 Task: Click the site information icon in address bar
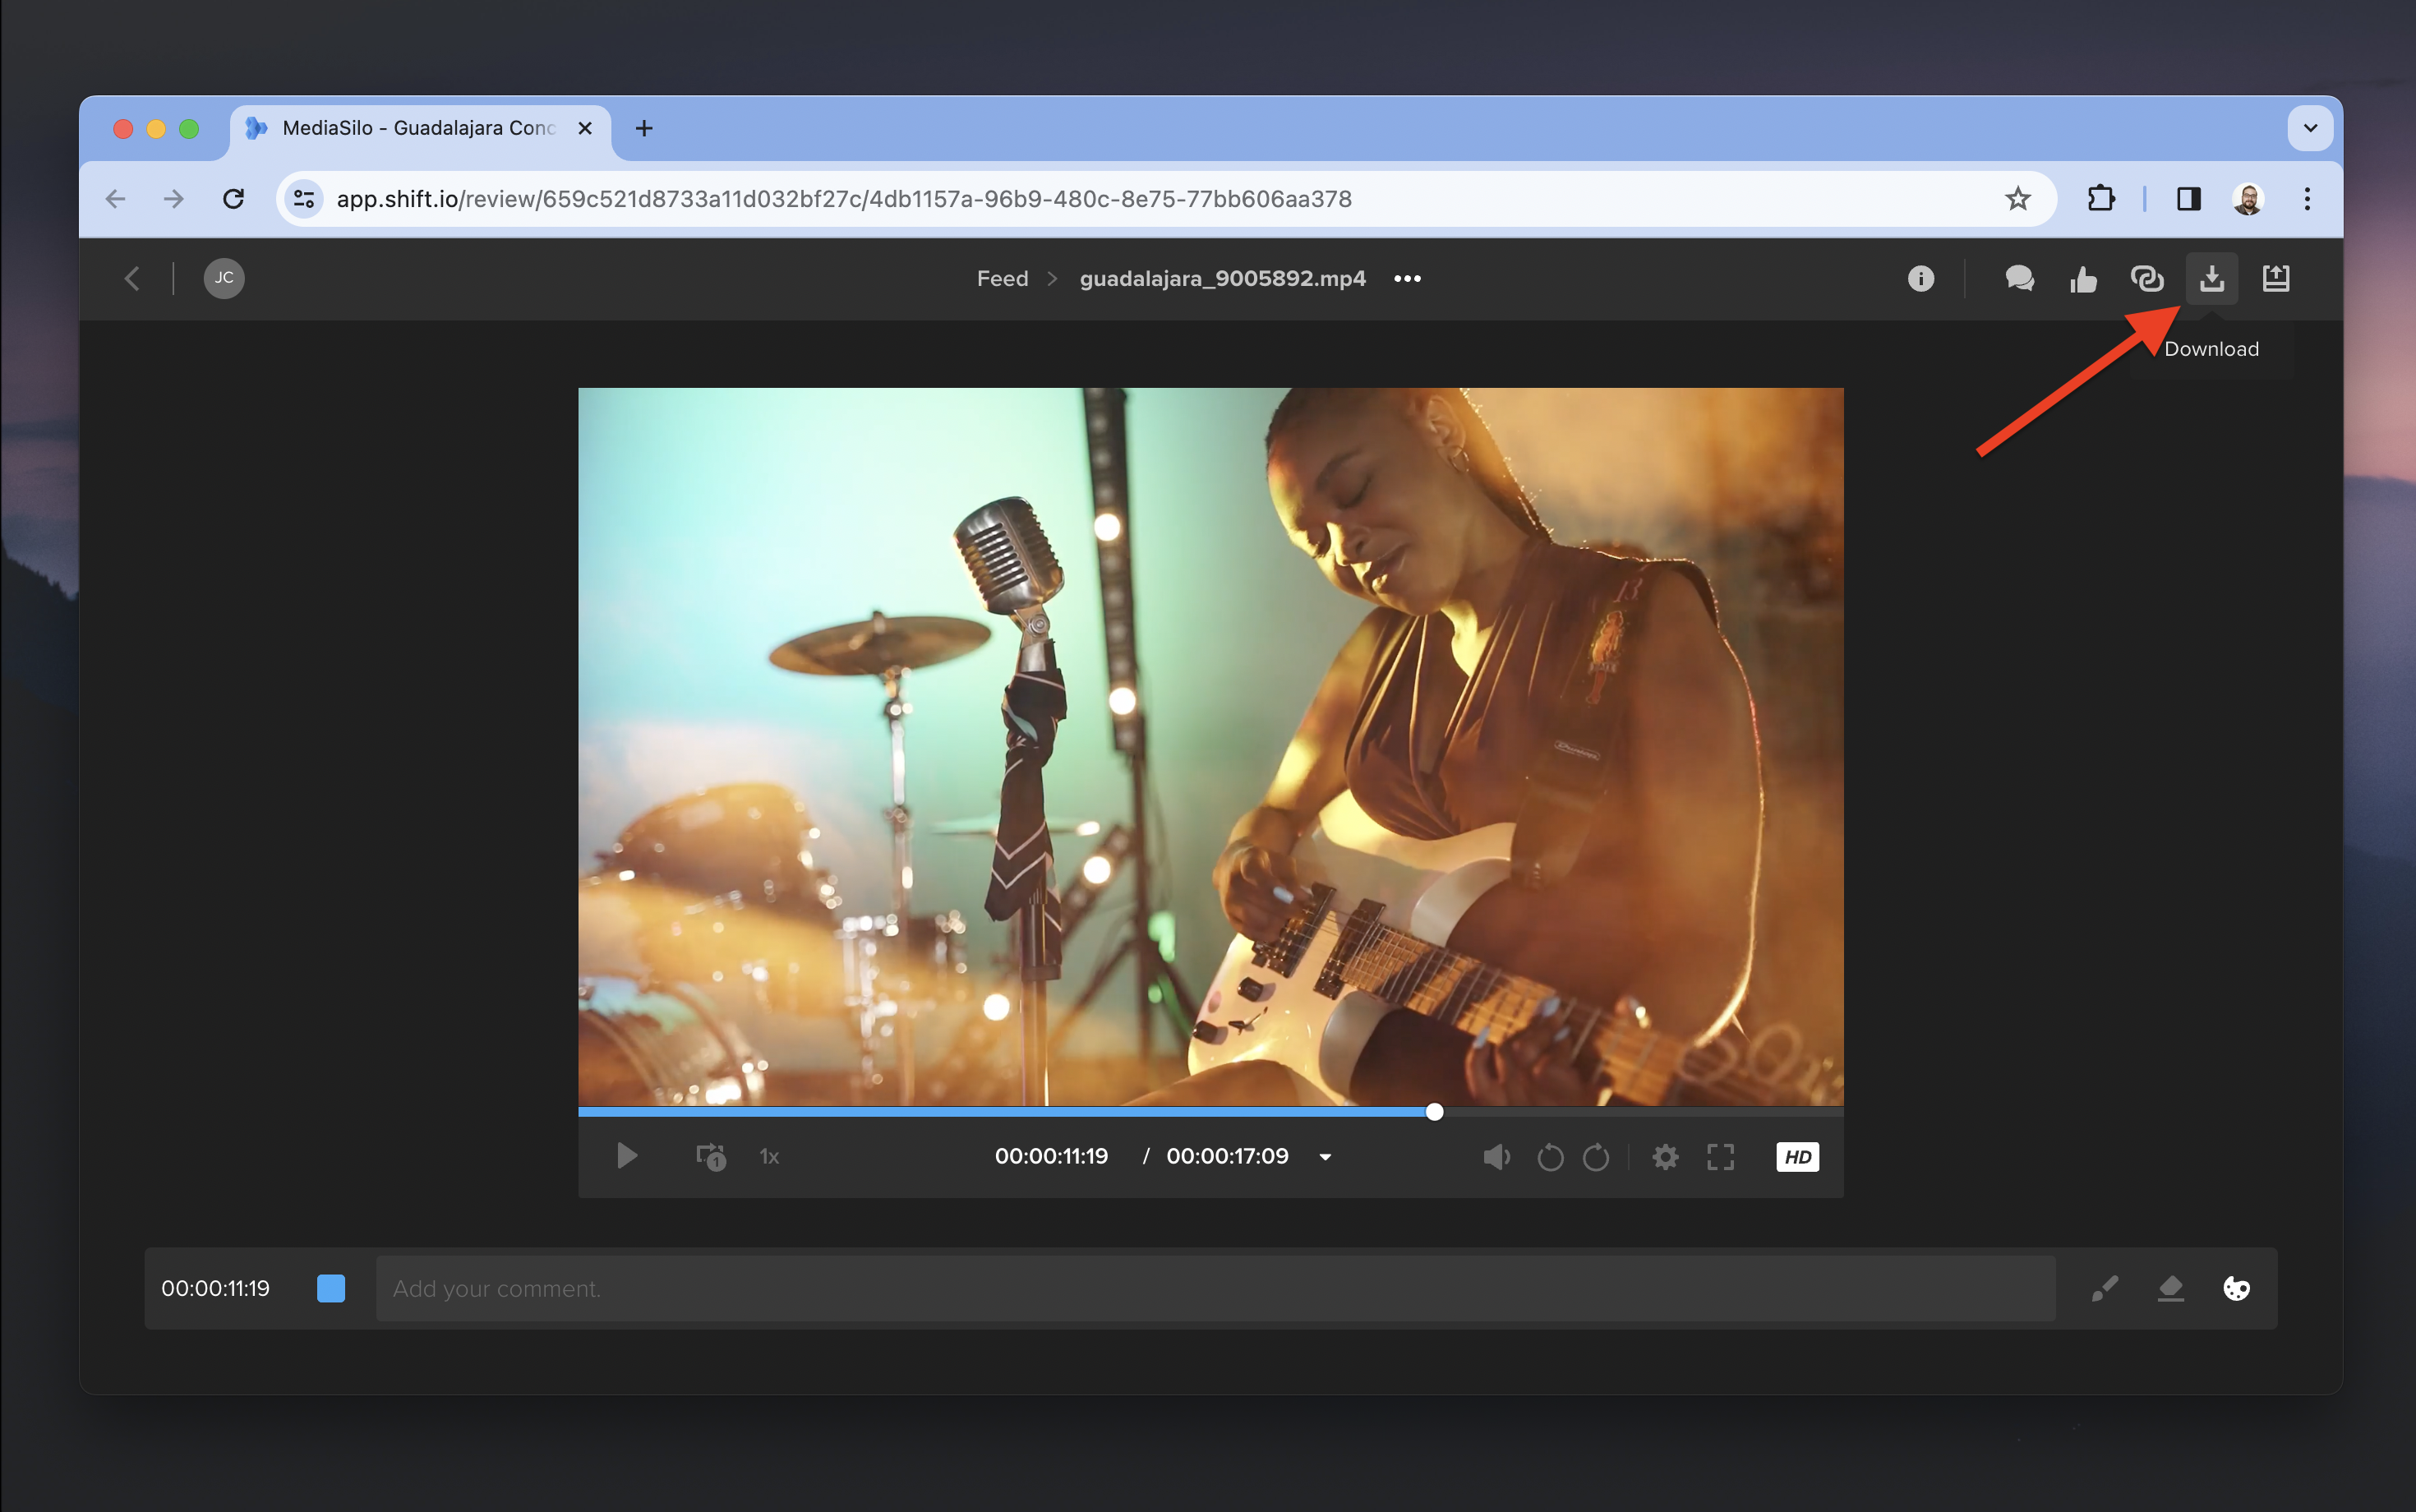pyautogui.click(x=304, y=199)
